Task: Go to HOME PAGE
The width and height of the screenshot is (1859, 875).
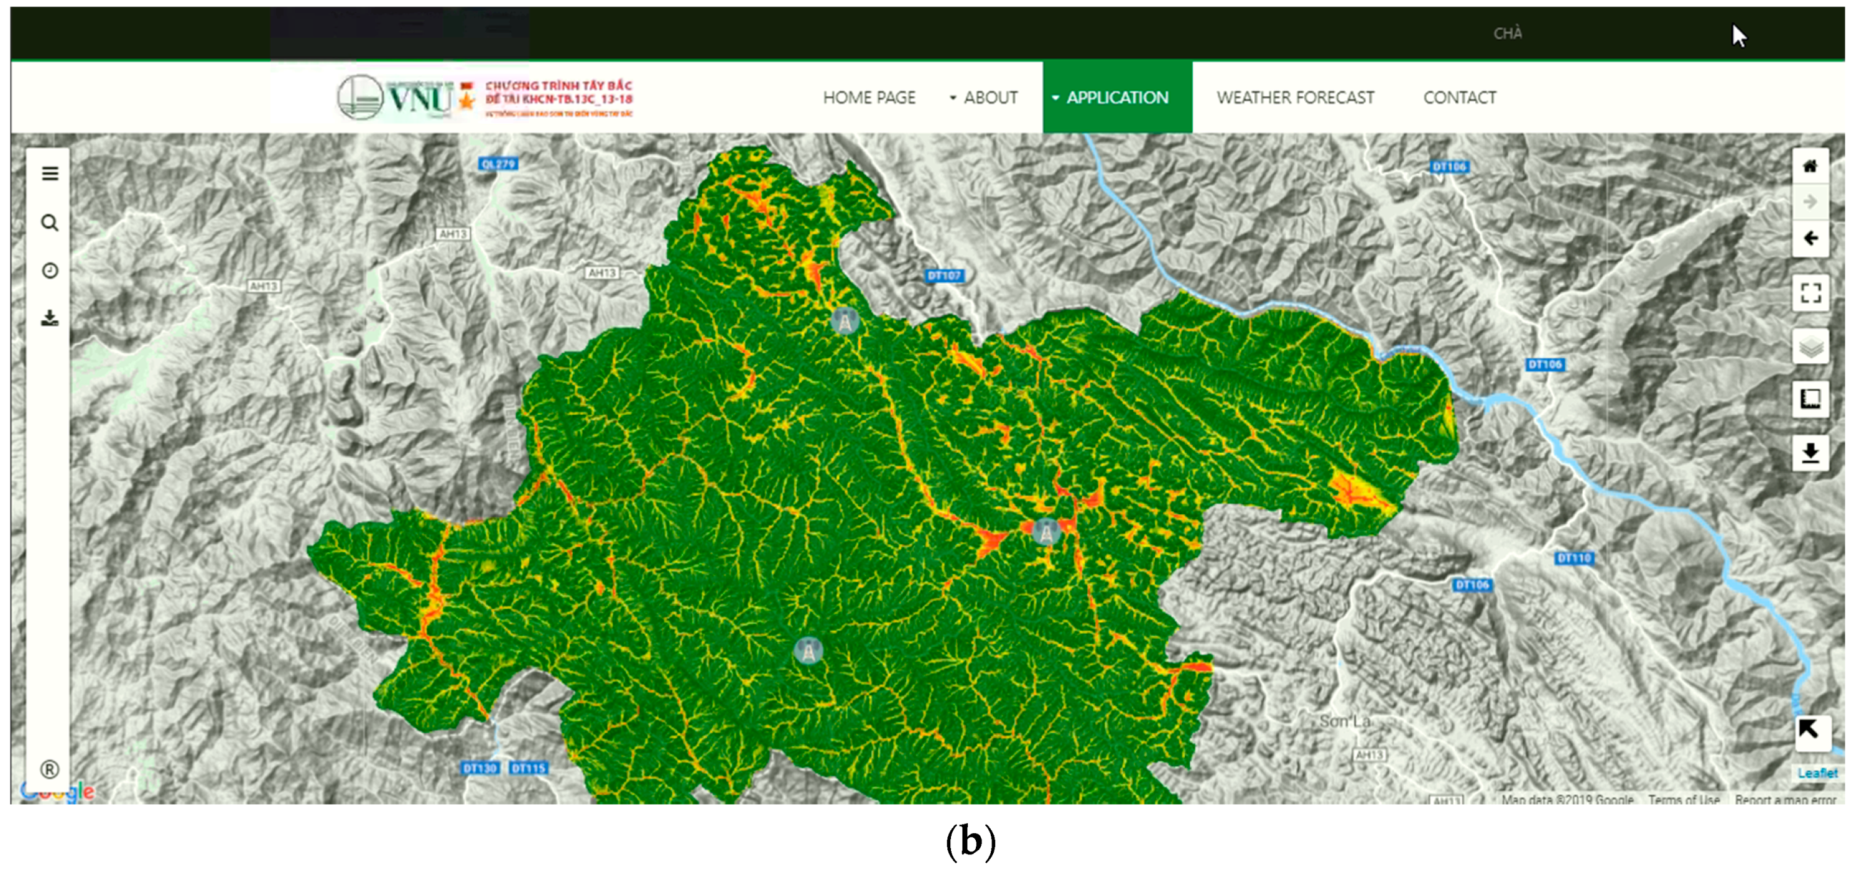Action: pos(868,98)
